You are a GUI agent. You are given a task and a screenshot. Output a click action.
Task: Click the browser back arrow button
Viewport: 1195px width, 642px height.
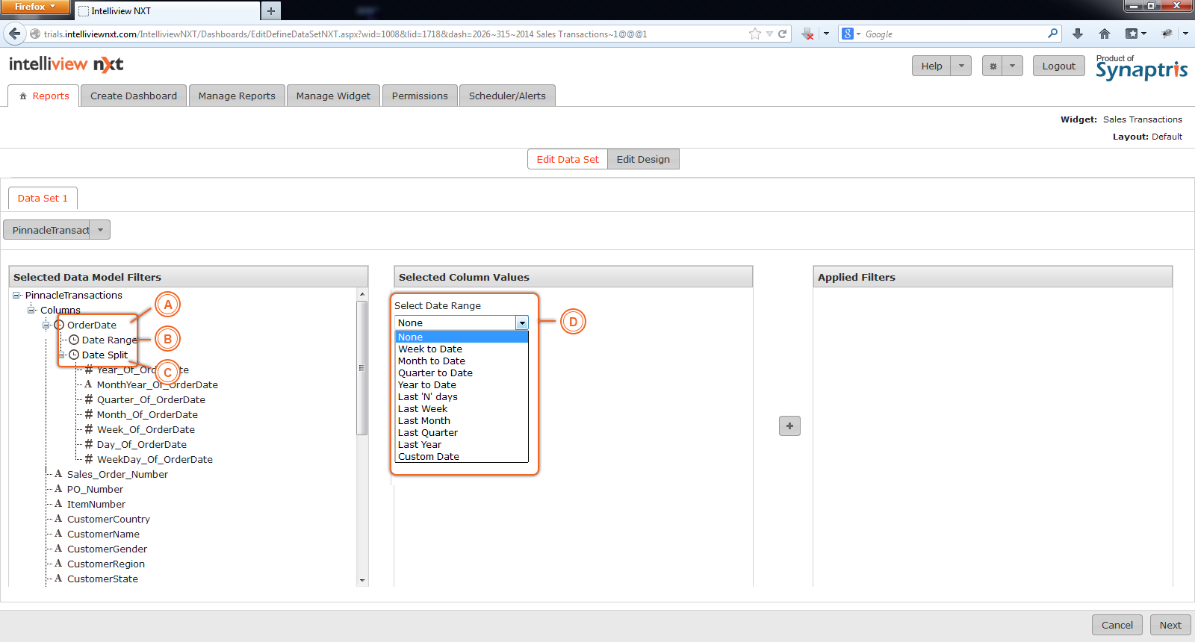coord(14,34)
